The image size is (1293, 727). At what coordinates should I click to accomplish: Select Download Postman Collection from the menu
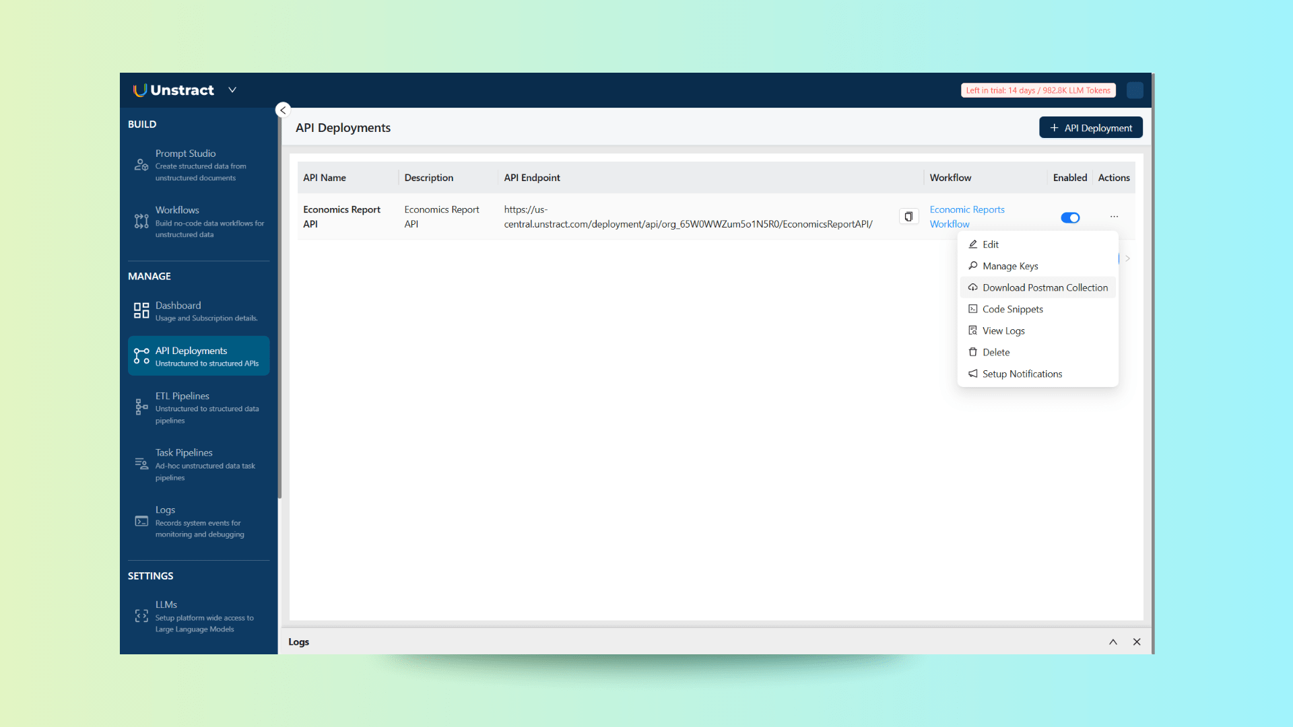pyautogui.click(x=1045, y=287)
